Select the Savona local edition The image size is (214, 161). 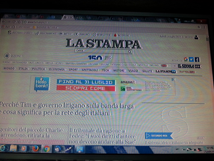tap(105, 64)
